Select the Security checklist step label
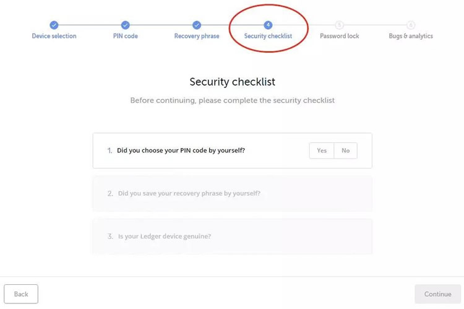Image resolution: width=464 pixels, height=309 pixels. point(268,36)
